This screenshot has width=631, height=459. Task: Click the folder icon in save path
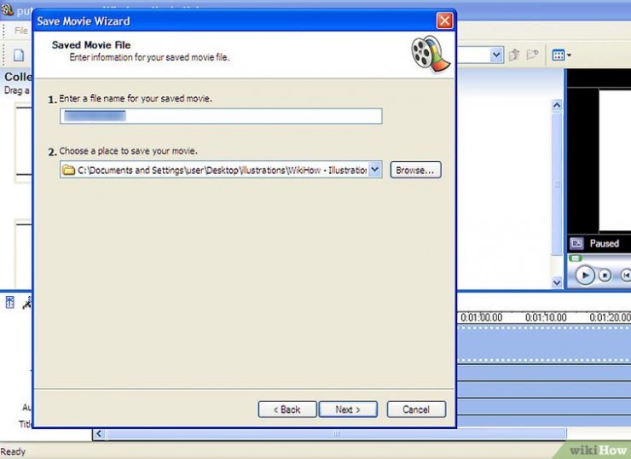[68, 170]
